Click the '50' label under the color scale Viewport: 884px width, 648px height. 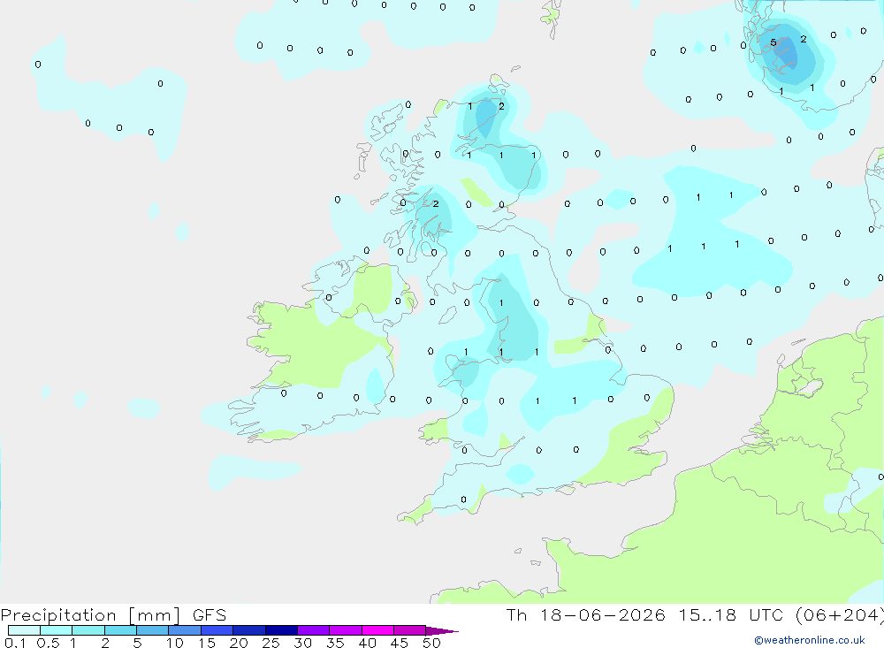pyautogui.click(x=431, y=643)
